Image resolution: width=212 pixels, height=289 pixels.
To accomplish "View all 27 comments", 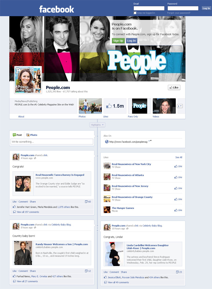I will (x=27, y=281).
